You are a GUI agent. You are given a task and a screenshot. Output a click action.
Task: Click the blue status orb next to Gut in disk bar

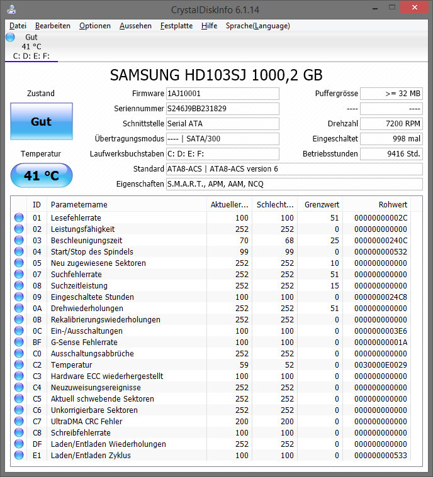(10, 37)
